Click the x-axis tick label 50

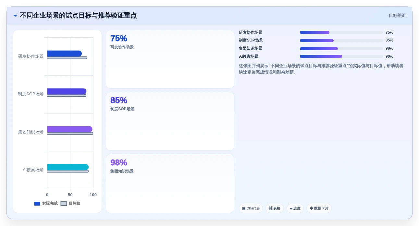[x=70, y=195]
